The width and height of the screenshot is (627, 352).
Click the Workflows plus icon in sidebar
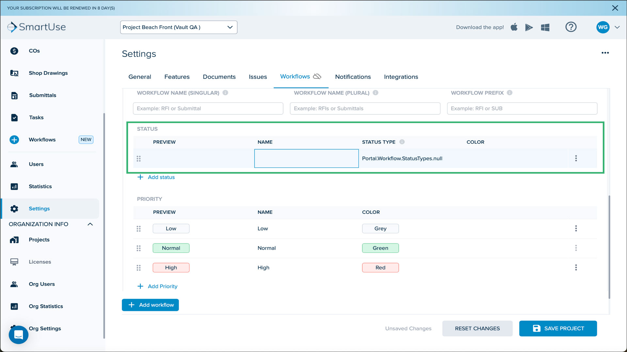click(14, 139)
